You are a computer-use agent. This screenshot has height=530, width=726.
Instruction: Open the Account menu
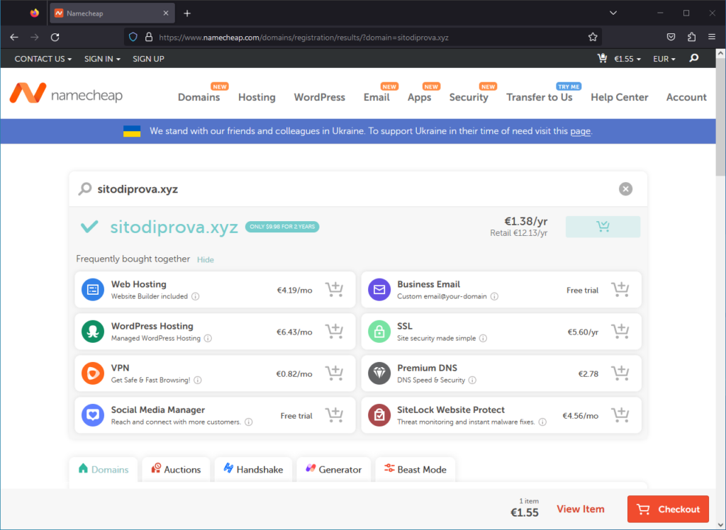686,97
